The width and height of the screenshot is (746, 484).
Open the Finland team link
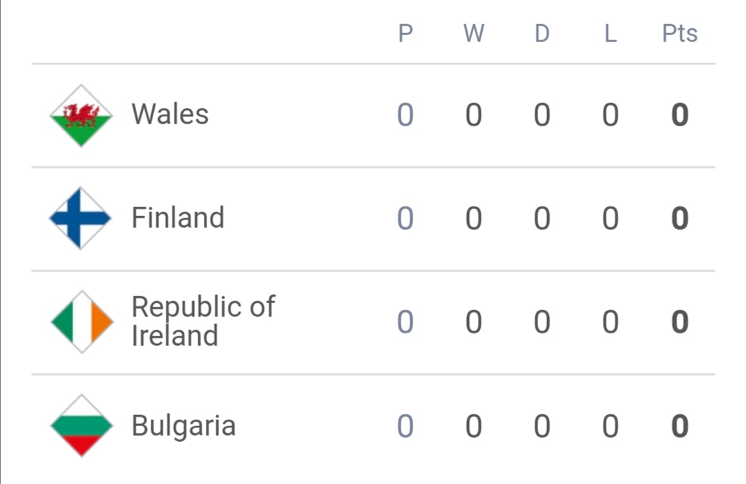click(x=178, y=217)
